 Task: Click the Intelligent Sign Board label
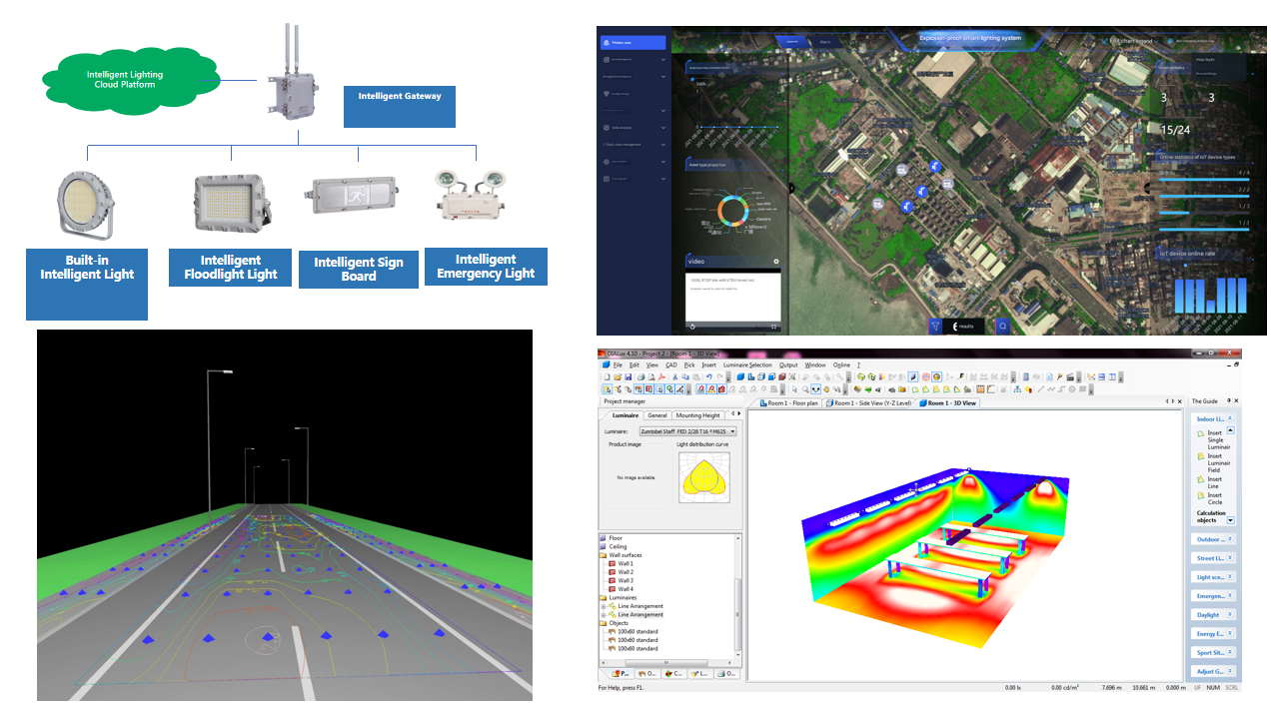coord(359,270)
